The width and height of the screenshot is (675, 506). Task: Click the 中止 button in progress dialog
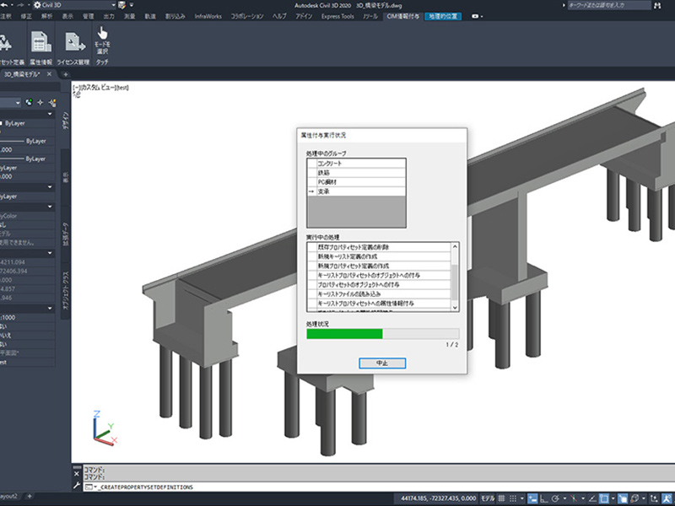point(382,363)
